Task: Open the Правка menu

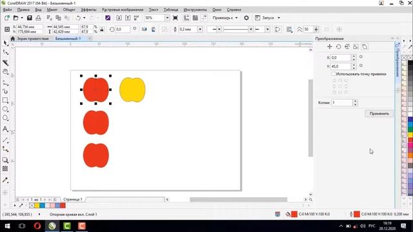Action: click(x=23, y=10)
